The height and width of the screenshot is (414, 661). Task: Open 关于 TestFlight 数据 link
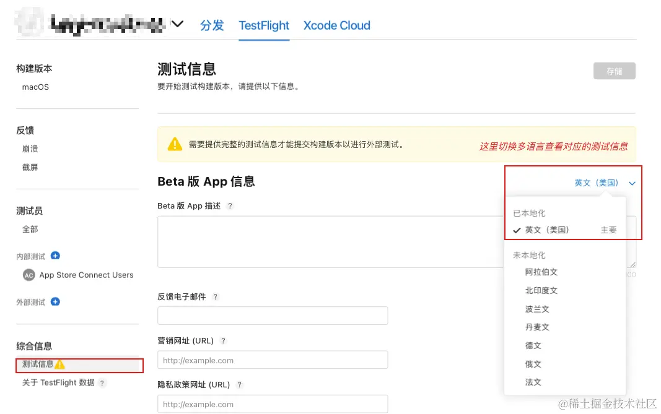pyautogui.click(x=58, y=382)
